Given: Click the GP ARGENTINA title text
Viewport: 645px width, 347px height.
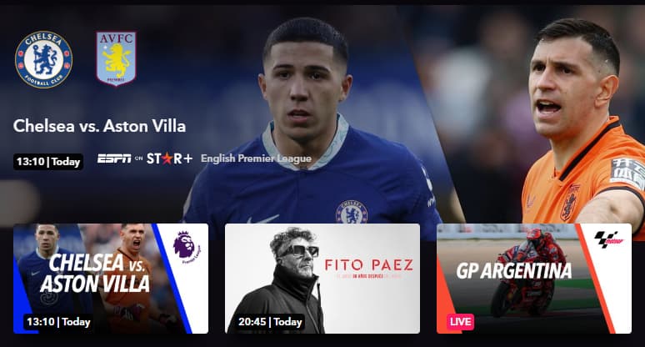Looking at the screenshot, I should point(514,271).
